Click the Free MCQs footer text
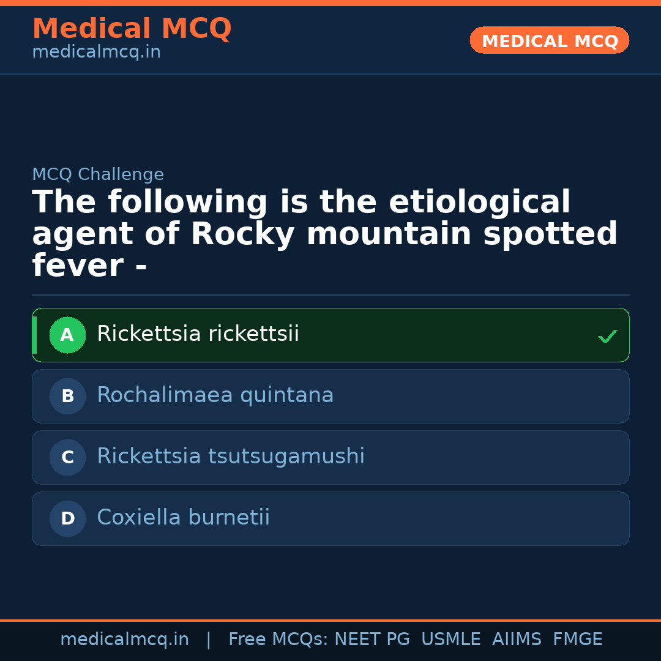This screenshot has height=661, width=661. [278, 640]
